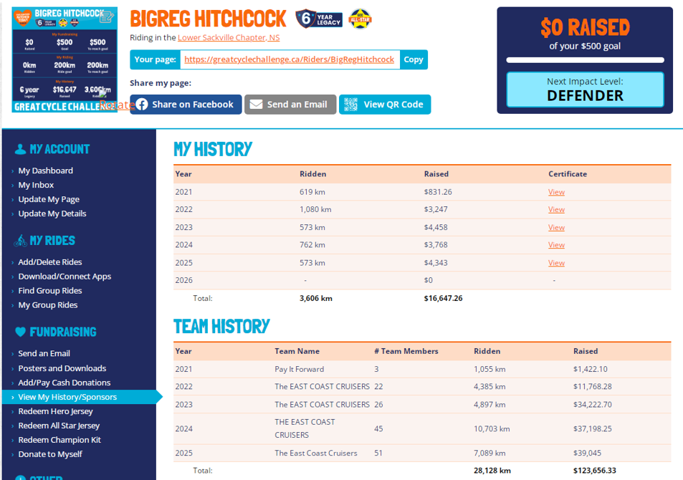The width and height of the screenshot is (683, 480).
Task: Click the person icon beside My Account
Action: point(20,150)
